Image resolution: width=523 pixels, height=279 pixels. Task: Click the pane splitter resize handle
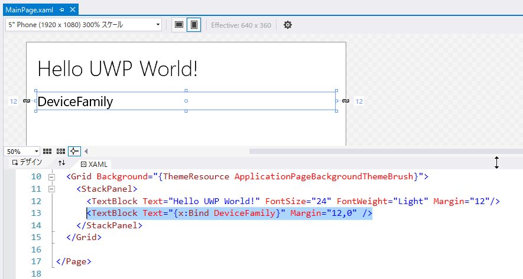coord(496,162)
